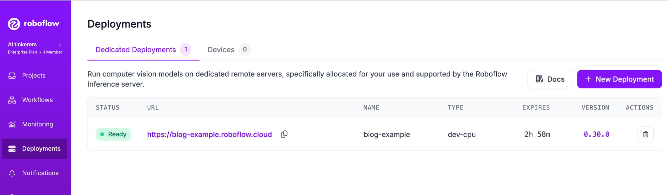Click the Projects inbox icon in sidebar
The height and width of the screenshot is (195, 668).
(x=12, y=76)
